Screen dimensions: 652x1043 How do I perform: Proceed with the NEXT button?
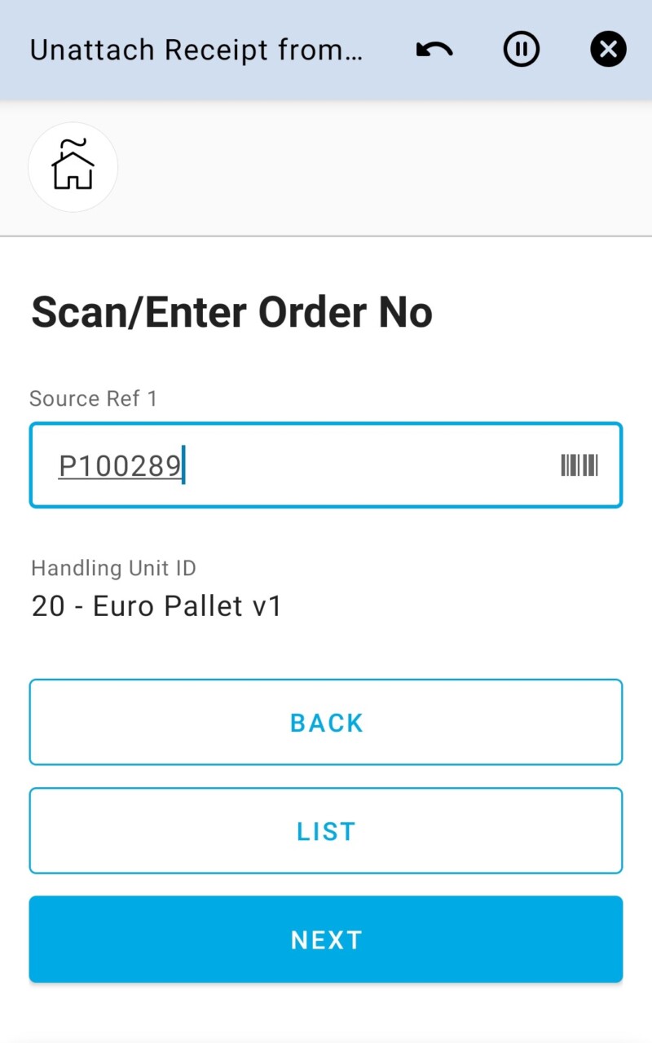(326, 939)
